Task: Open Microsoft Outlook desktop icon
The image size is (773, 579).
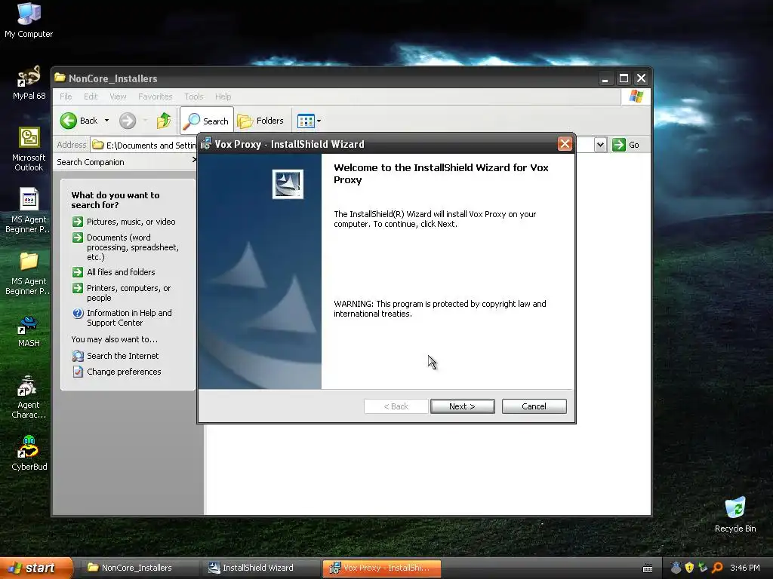Action: pos(29,149)
